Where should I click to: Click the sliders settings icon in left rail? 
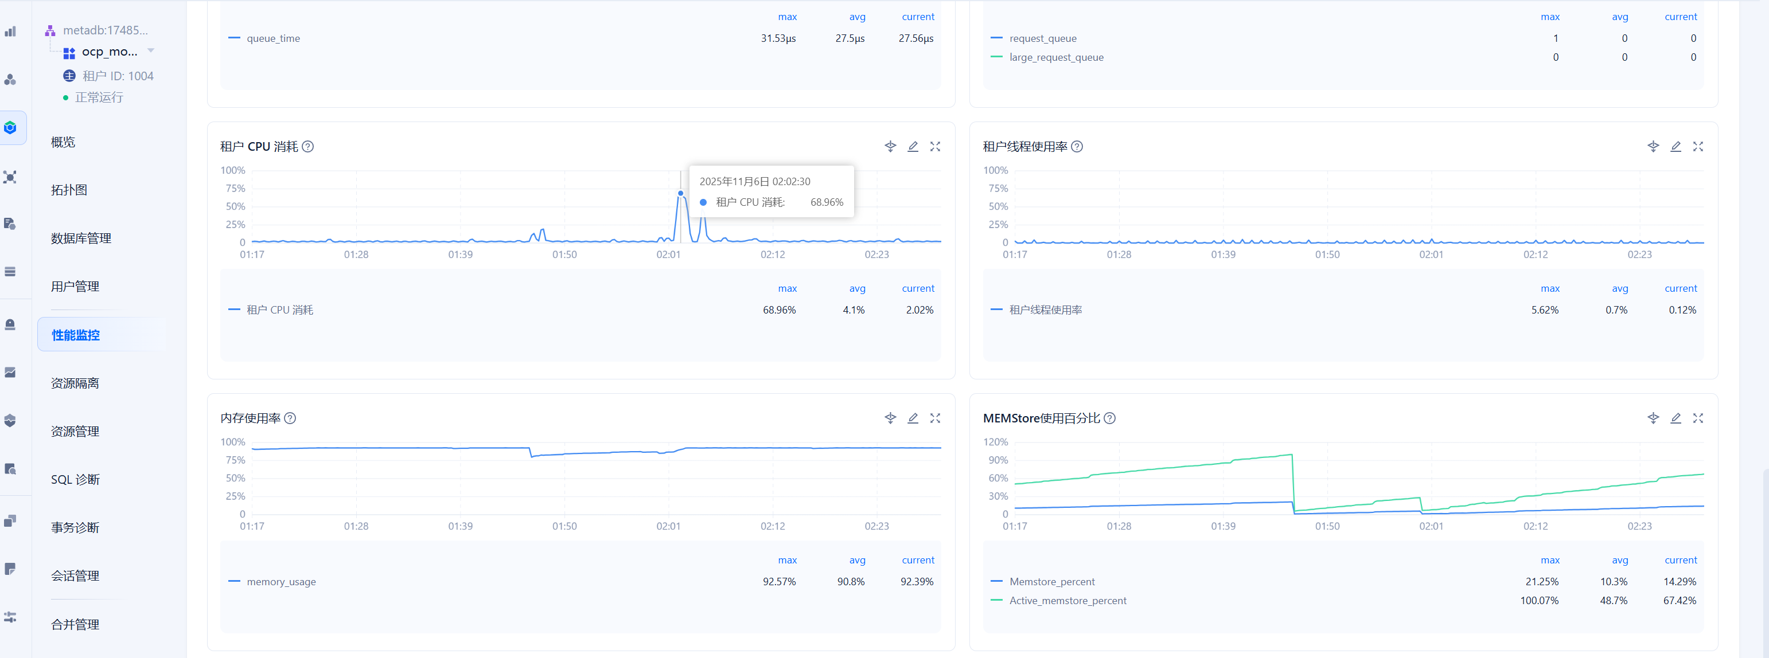pyautogui.click(x=10, y=617)
